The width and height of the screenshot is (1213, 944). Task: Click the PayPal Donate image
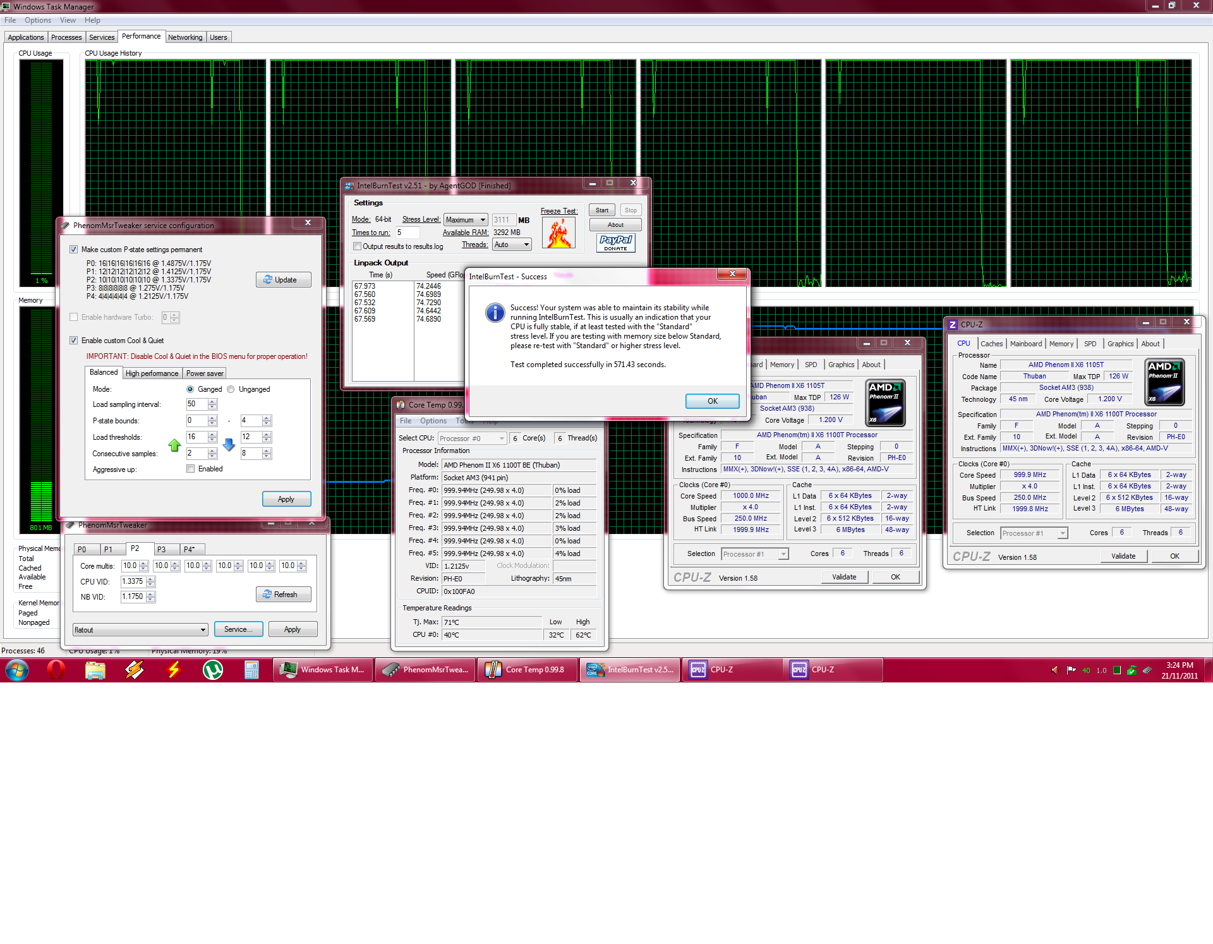point(615,243)
